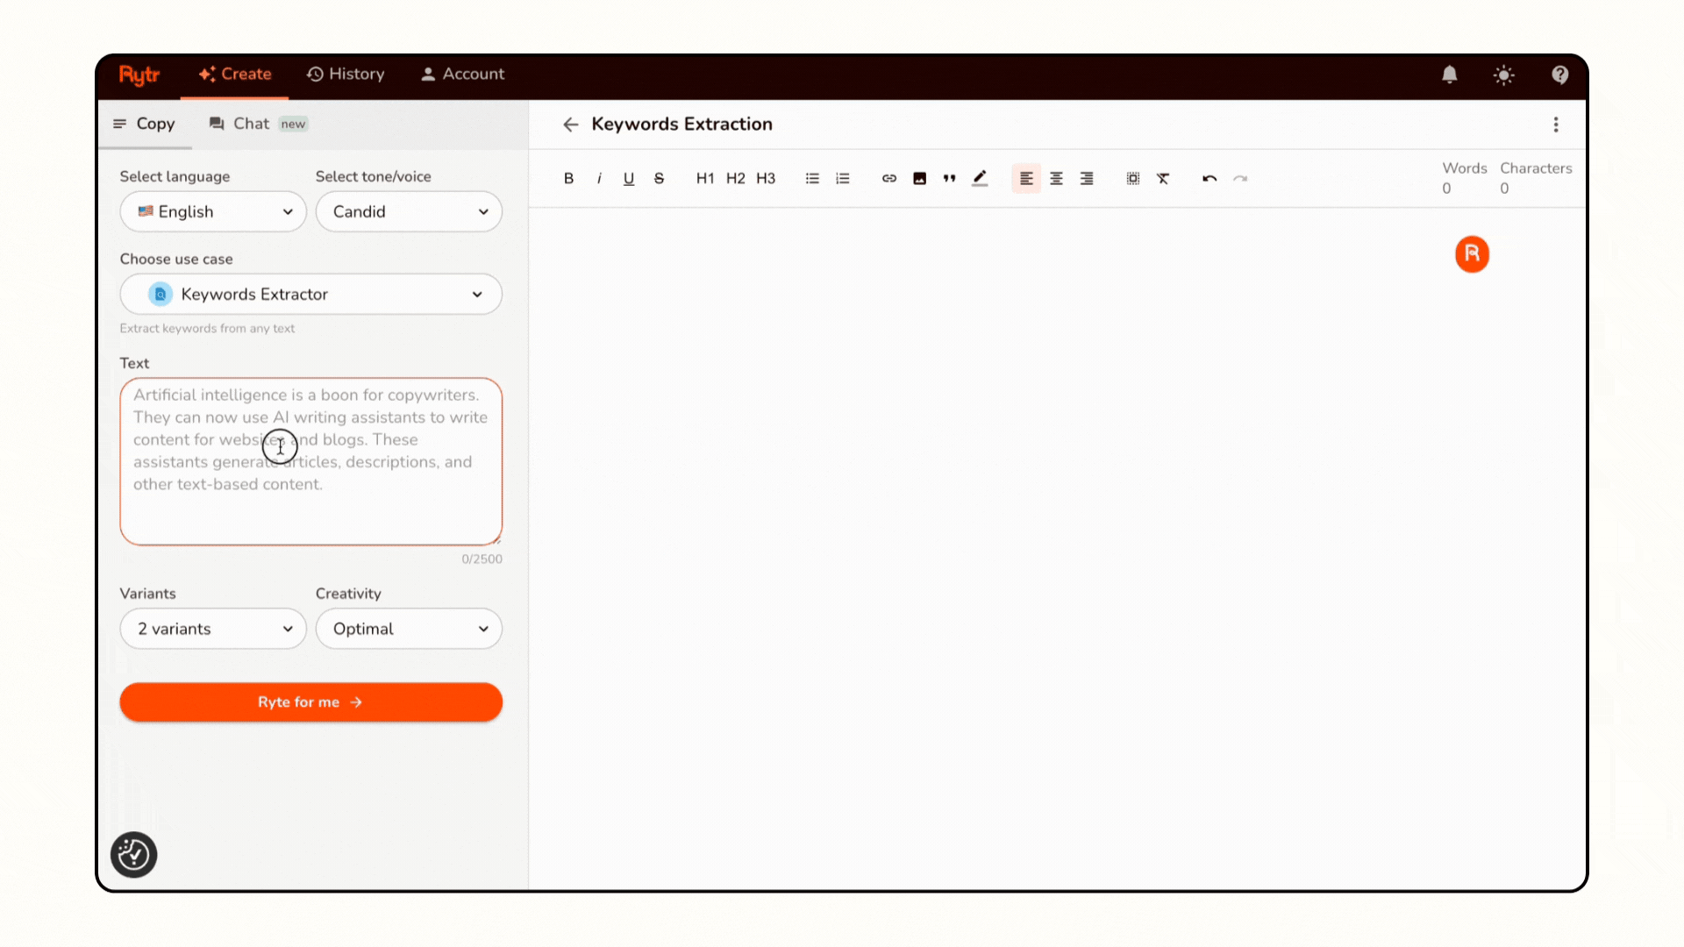Insert a link using toolbar icon
The width and height of the screenshot is (1684, 947).
(888, 178)
